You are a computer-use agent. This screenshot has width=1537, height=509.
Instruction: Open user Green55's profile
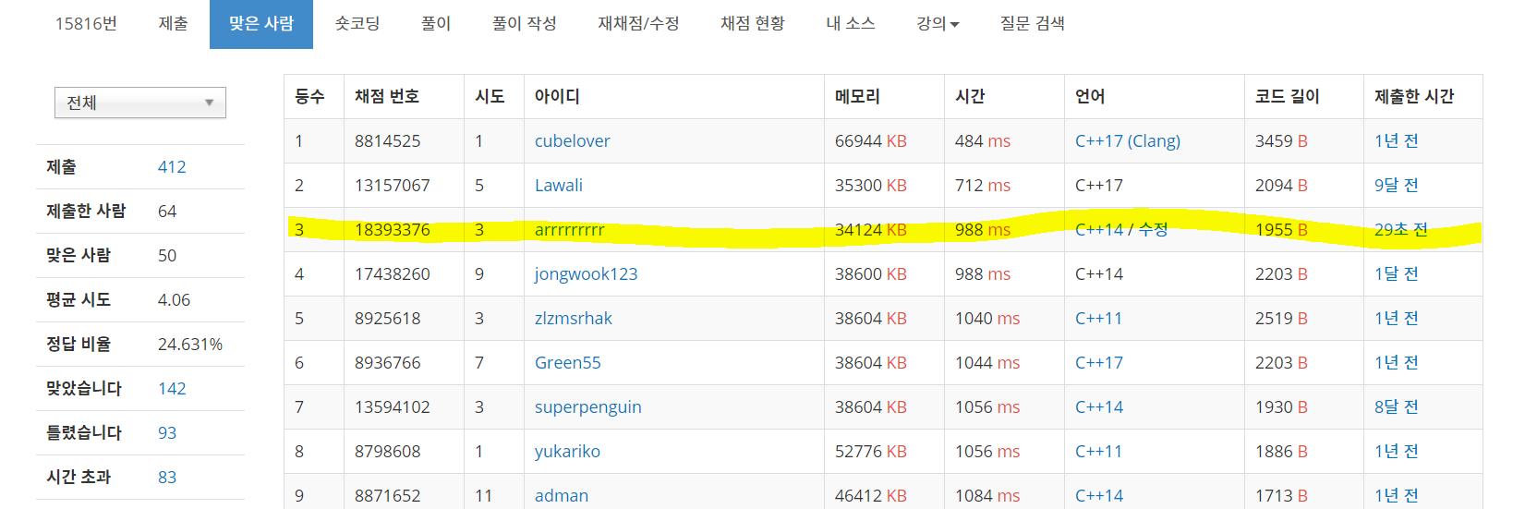pyautogui.click(x=568, y=363)
